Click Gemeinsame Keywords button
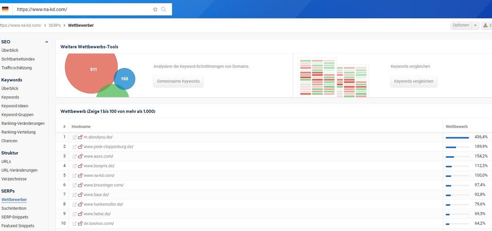492x231 pixels. [178, 81]
